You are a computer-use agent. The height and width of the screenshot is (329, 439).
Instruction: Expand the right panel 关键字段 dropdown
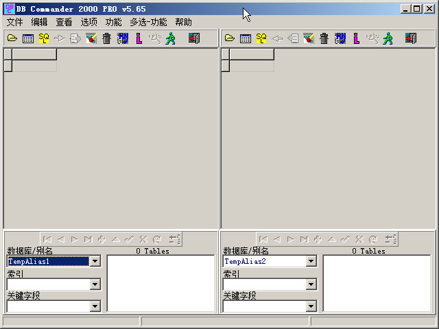click(x=311, y=306)
